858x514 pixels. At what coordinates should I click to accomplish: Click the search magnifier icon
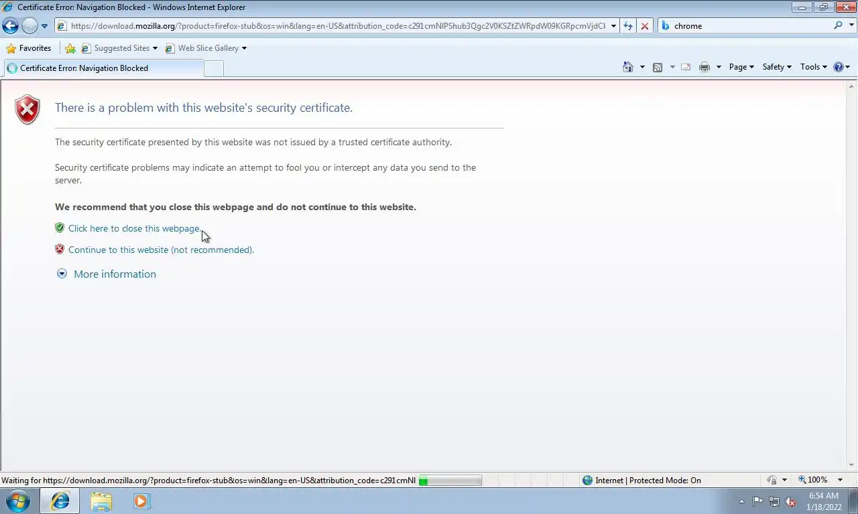pyautogui.click(x=838, y=26)
